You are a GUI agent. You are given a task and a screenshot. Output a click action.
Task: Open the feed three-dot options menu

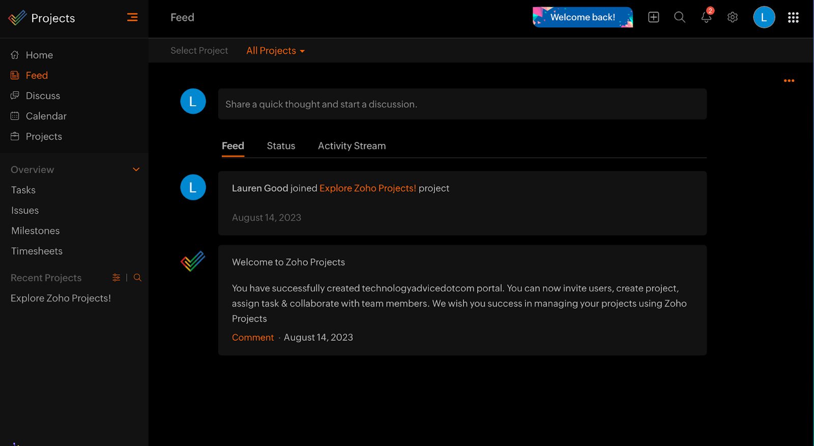pyautogui.click(x=789, y=80)
